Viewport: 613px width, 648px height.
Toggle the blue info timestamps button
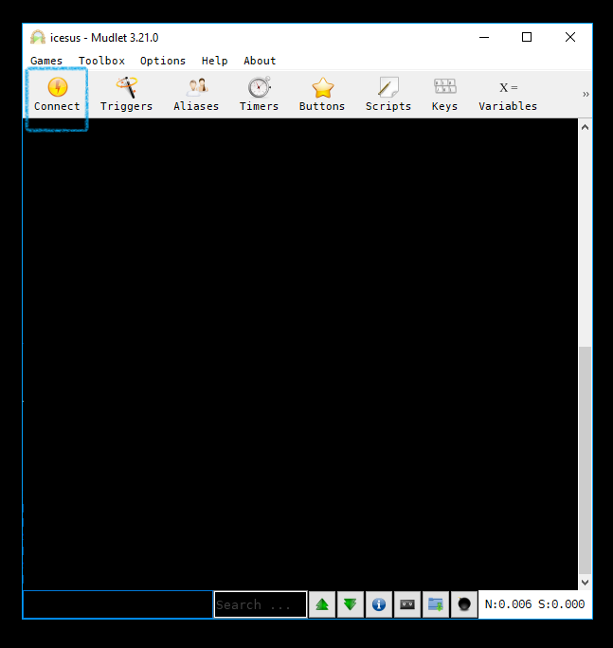tap(379, 604)
